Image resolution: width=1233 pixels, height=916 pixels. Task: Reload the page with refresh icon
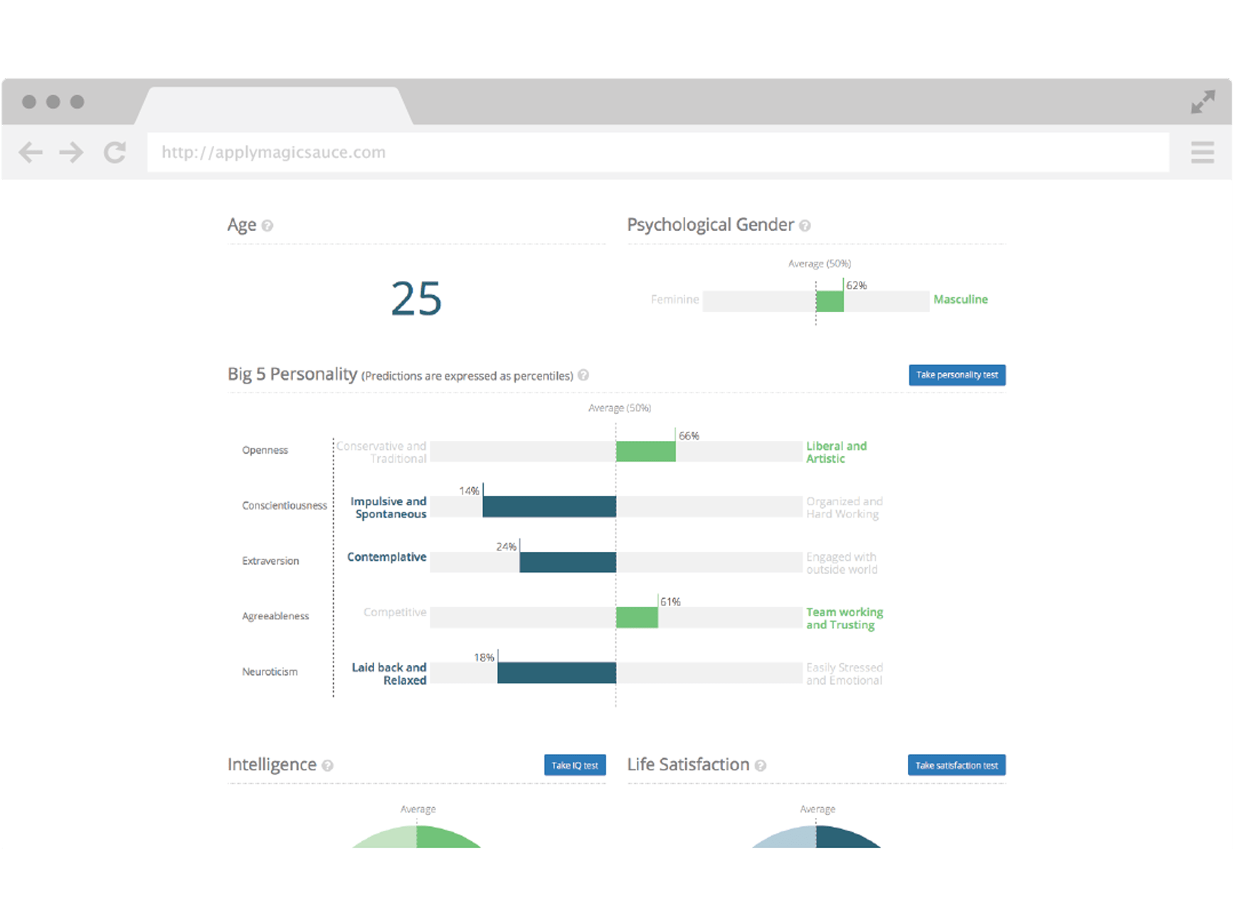click(115, 152)
